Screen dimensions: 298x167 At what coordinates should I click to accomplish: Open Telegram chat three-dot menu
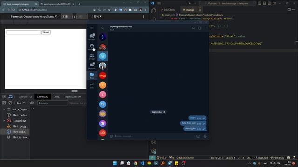(x=205, y=28)
